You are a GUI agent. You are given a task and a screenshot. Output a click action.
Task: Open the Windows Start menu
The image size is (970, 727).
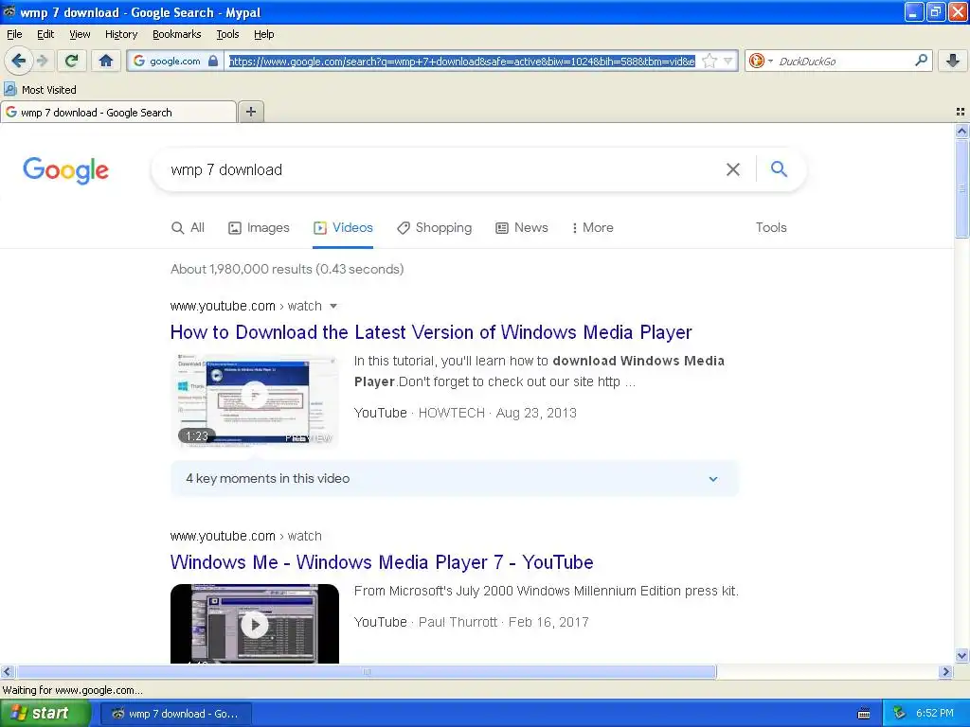click(x=45, y=714)
